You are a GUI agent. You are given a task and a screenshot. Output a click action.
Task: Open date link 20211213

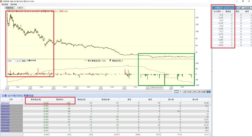click(5, 111)
